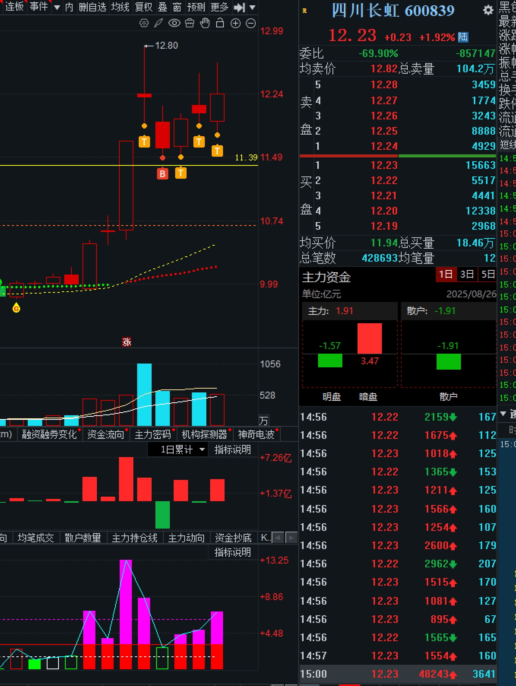Click the 陆 badge beside the price change
The image size is (516, 686).
(x=463, y=37)
